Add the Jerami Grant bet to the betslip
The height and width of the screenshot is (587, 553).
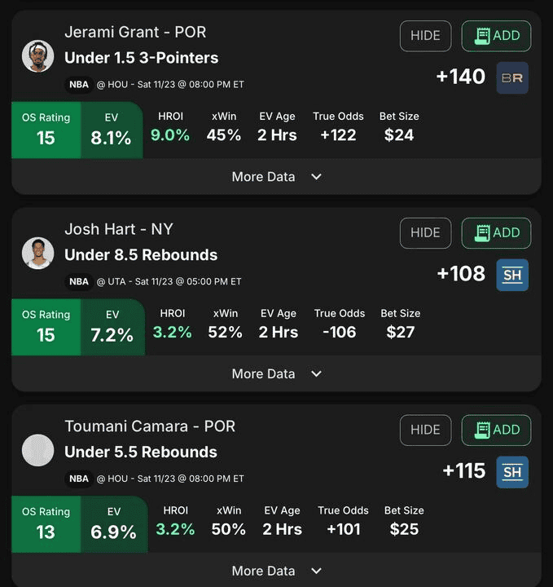click(x=496, y=36)
